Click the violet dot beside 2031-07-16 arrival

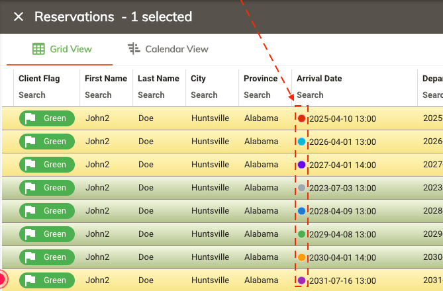[x=302, y=280]
